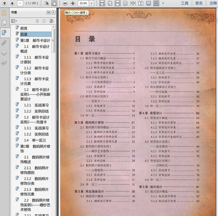The height and width of the screenshot is (216, 218).
Task: Click the security lock sidebar icon
Action: tap(4, 13)
